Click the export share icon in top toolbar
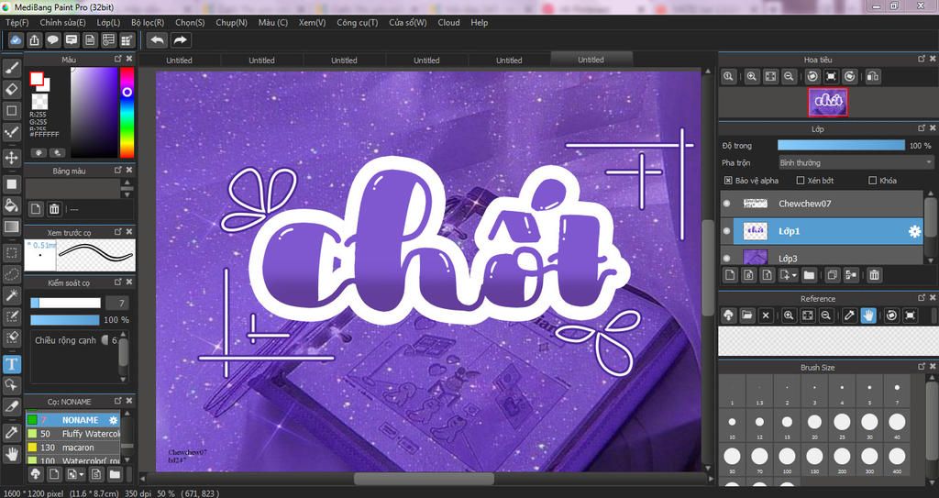The image size is (939, 498). pyautogui.click(x=34, y=40)
